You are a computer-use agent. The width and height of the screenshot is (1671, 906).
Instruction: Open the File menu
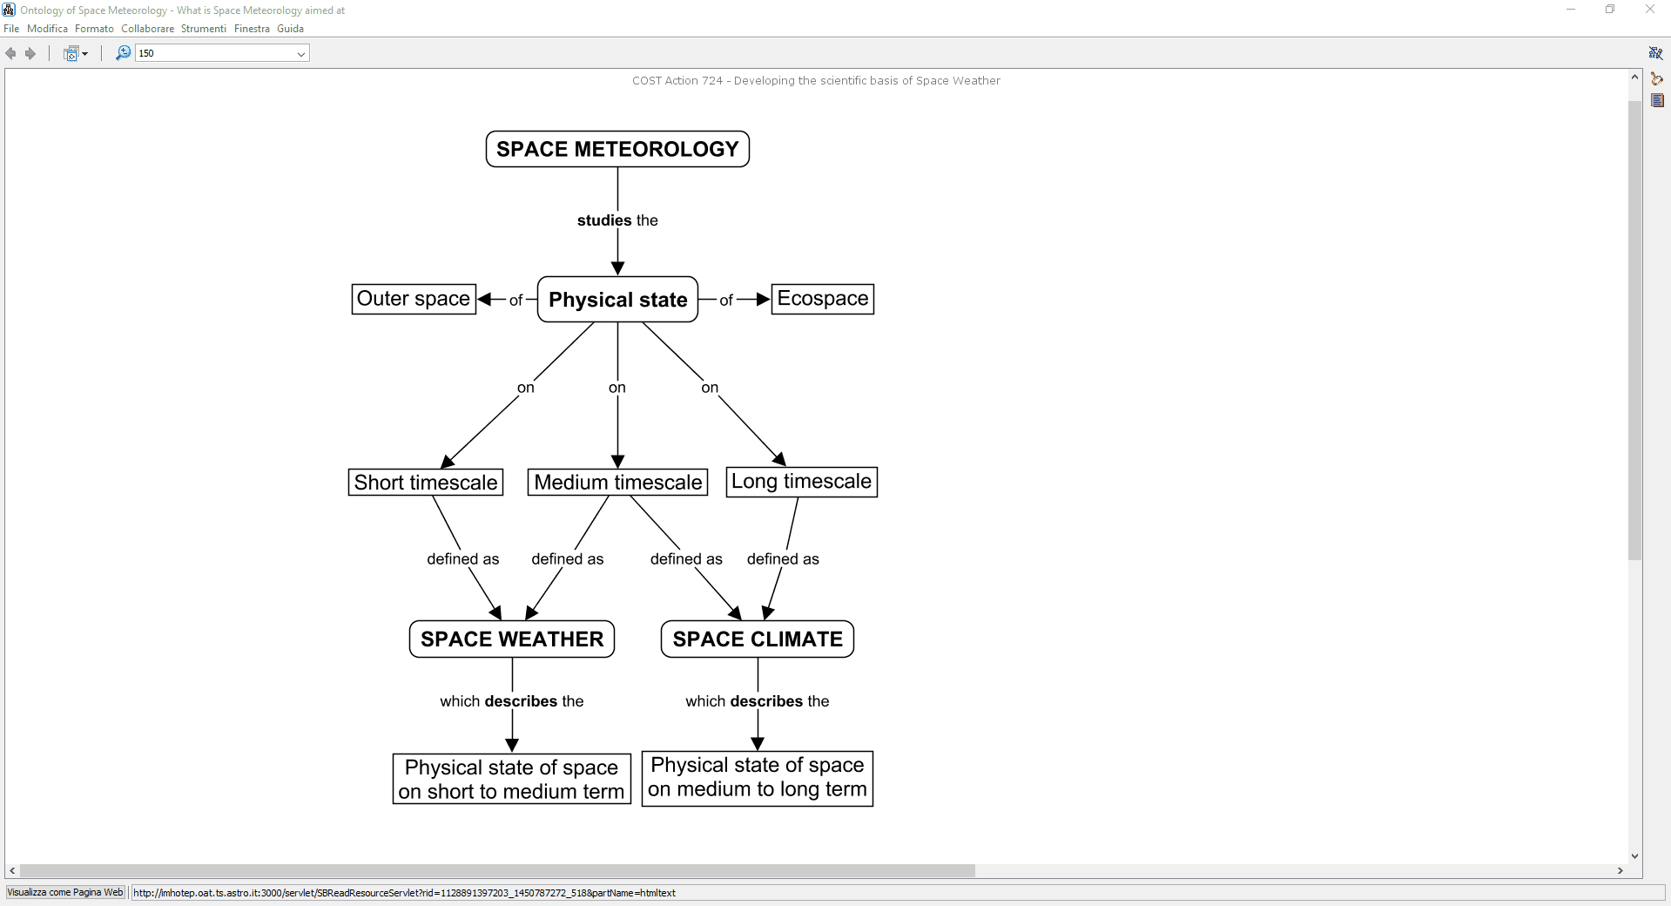11,29
